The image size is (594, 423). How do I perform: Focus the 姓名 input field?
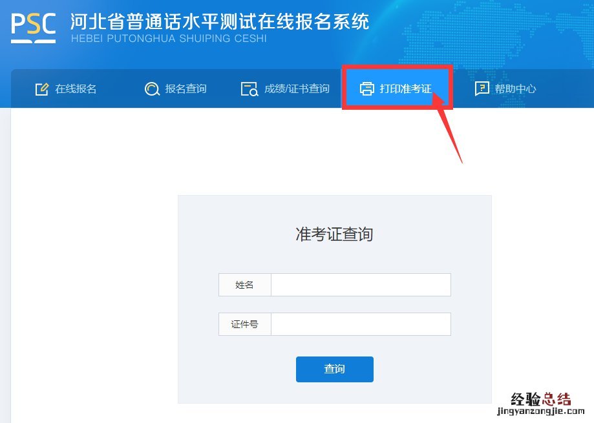pos(361,285)
